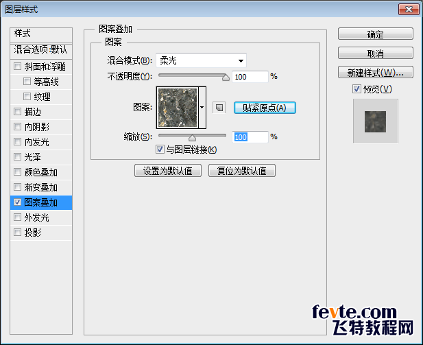Viewport: 423px width, 345px height.
Task: Toggle the 与图层链接 checkbox
Action: (x=160, y=150)
